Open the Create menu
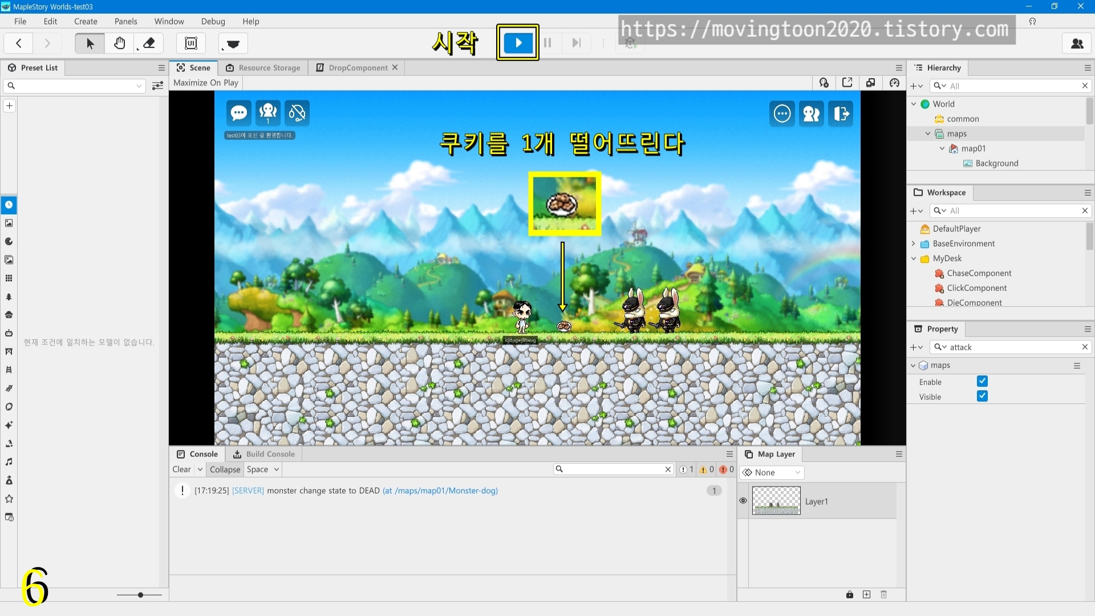This screenshot has width=1095, height=616. point(86,21)
